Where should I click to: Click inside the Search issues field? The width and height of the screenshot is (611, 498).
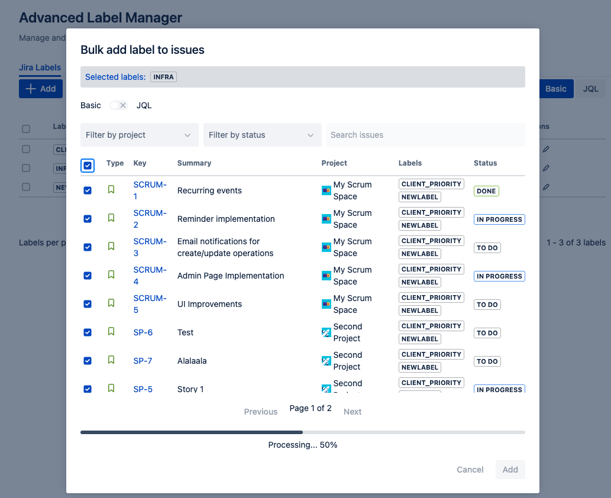coord(425,135)
